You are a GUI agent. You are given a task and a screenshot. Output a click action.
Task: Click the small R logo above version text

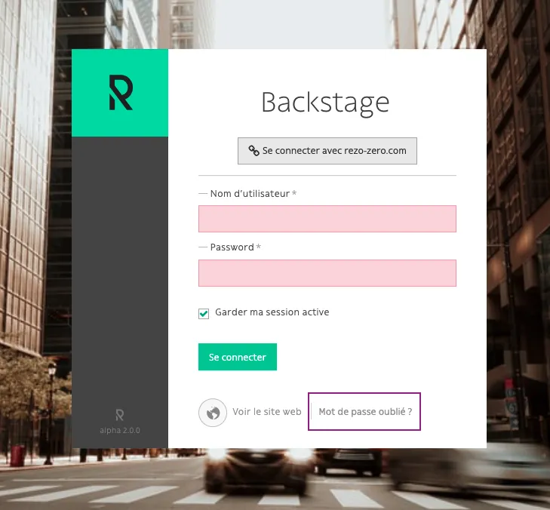(120, 415)
